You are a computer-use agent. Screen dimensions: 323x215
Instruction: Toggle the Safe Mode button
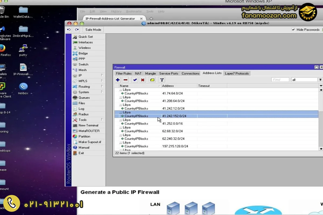(x=93, y=30)
